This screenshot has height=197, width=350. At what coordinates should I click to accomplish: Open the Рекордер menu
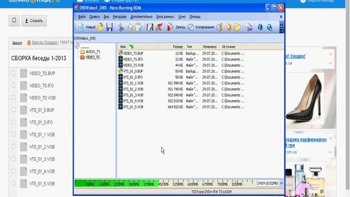[120, 17]
